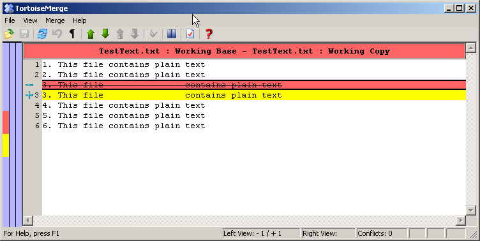Click the red TestText.txt Working Base header

(244, 51)
